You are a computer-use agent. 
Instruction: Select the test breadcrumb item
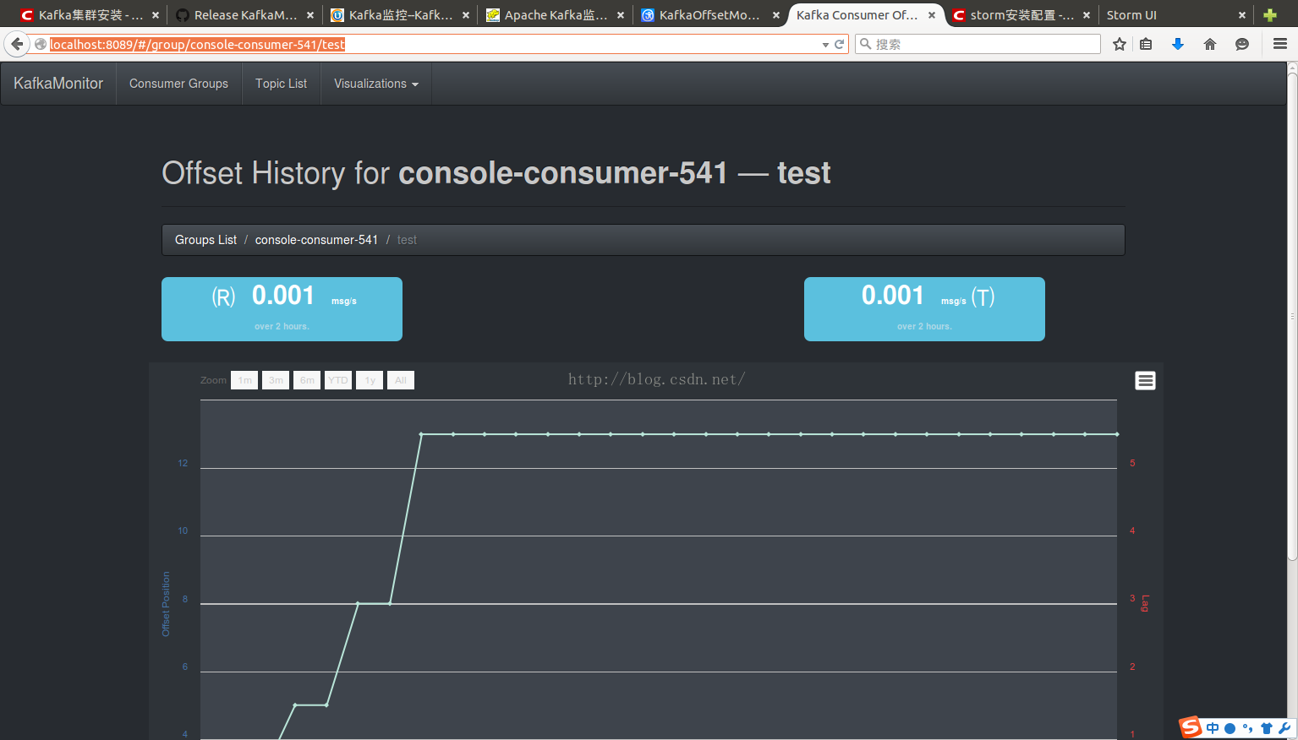tap(407, 240)
